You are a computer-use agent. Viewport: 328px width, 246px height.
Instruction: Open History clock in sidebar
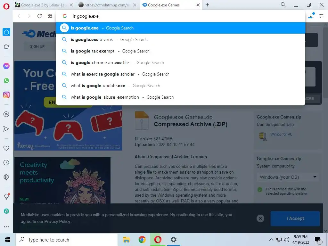6,162
